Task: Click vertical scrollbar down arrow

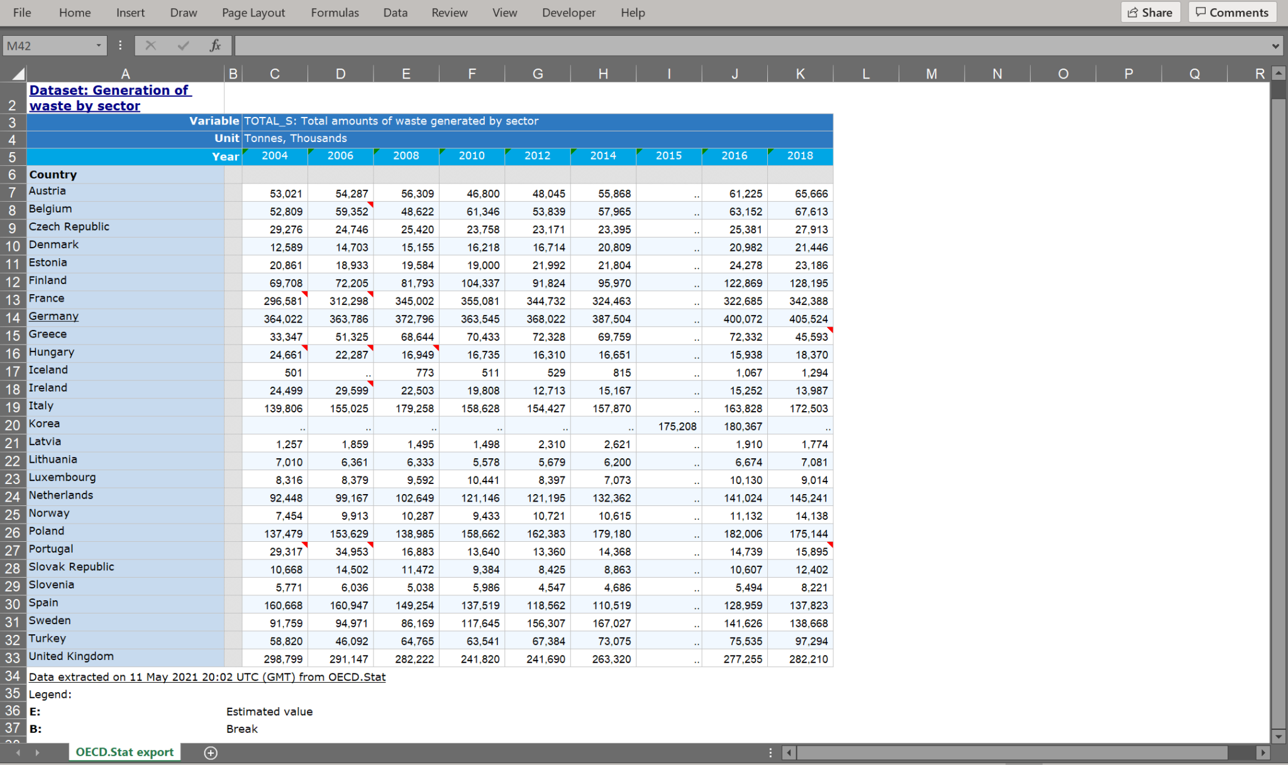Action: click(x=1278, y=735)
